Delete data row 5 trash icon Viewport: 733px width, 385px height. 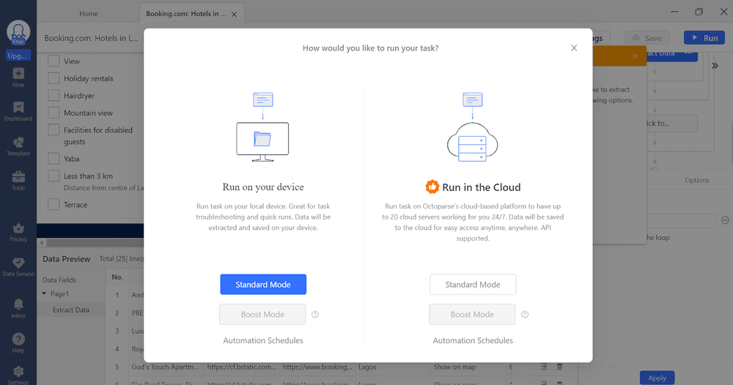pos(559,367)
